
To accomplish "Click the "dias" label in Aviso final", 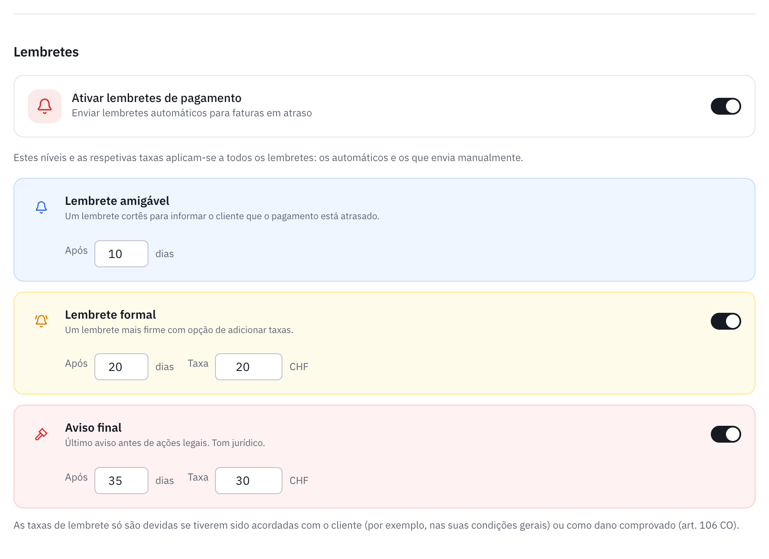I will coord(164,481).
